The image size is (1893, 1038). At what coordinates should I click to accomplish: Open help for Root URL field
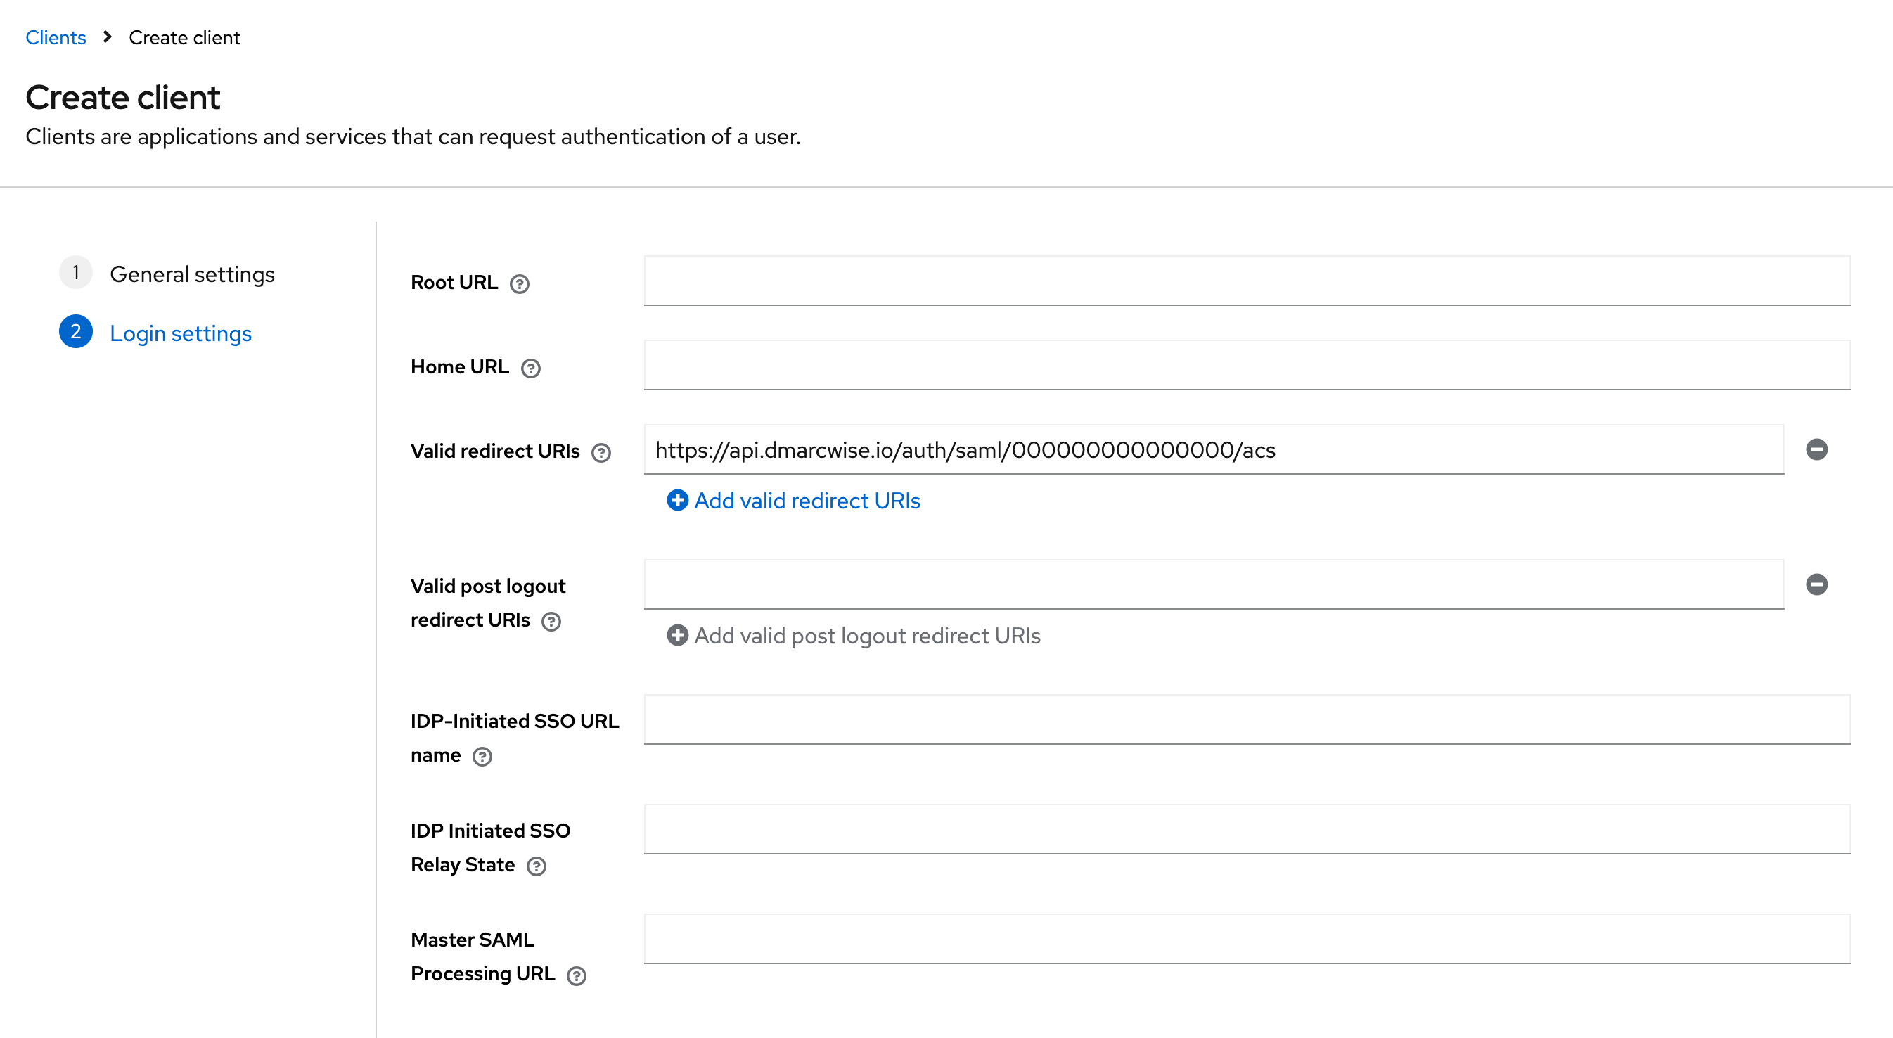[x=520, y=285]
